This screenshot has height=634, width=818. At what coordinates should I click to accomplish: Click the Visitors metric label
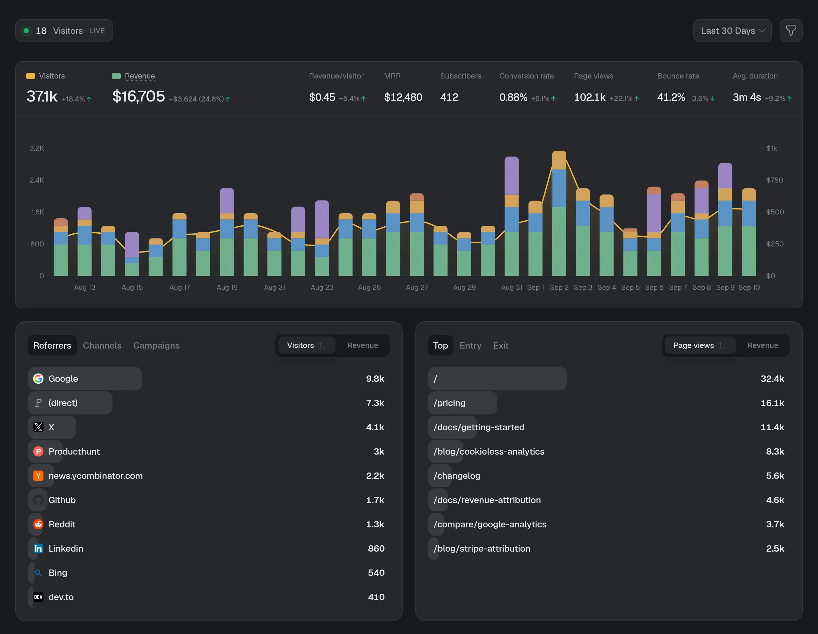(52, 76)
